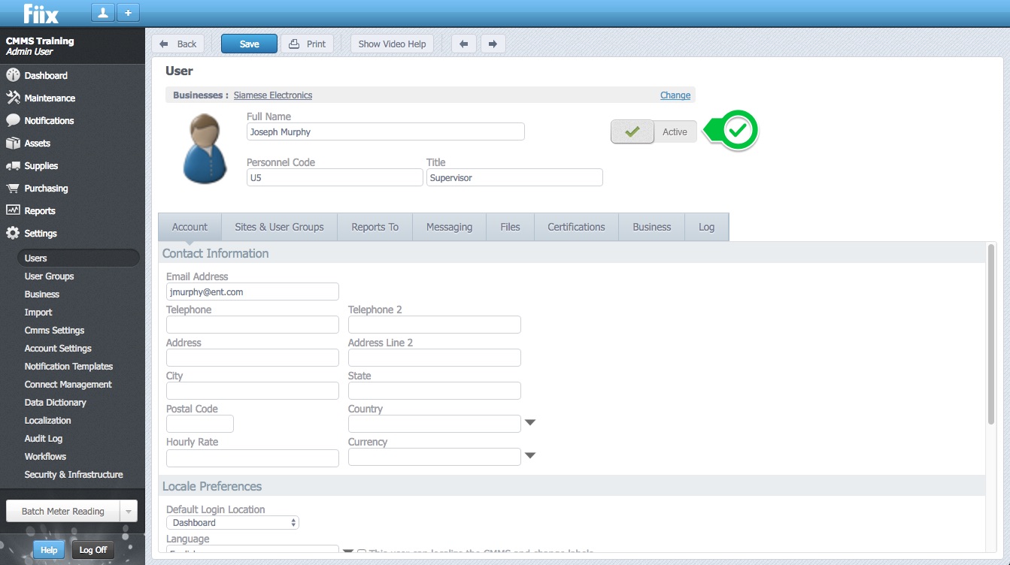This screenshot has width=1010, height=565.
Task: Click the Telephone 2 input field
Action: [x=435, y=325]
